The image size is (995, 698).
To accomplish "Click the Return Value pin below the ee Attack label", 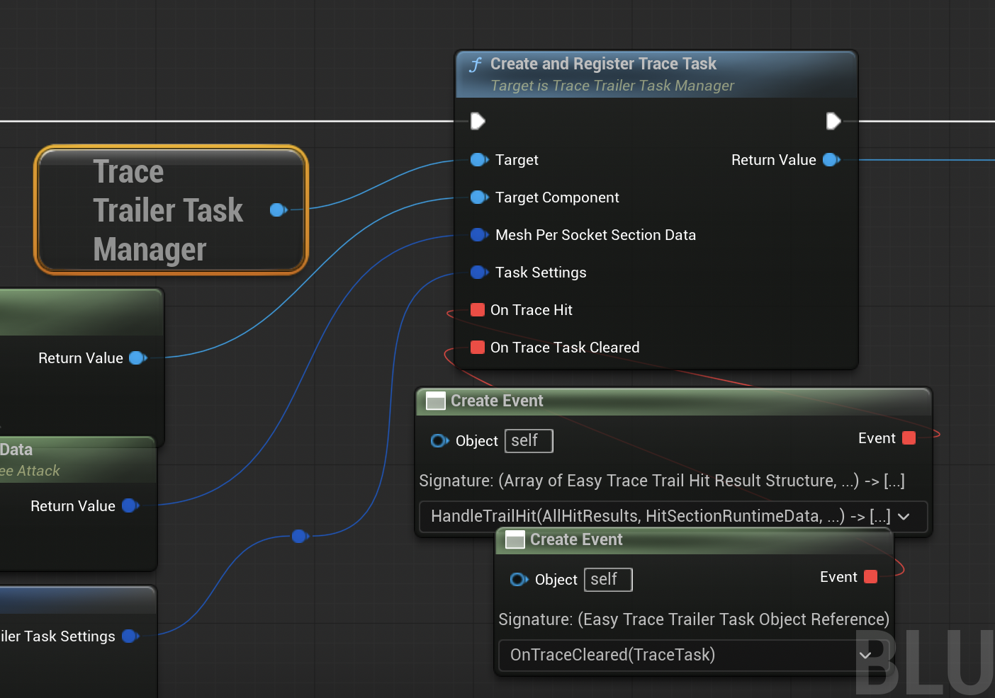I will coord(130,505).
